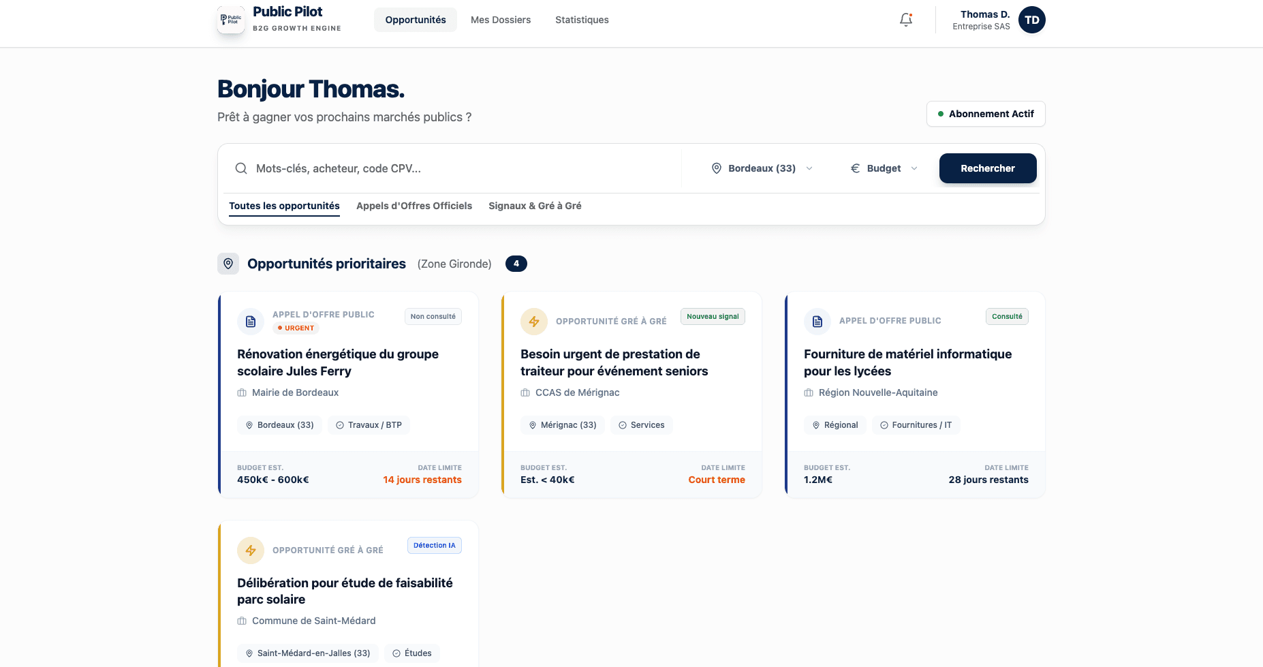Open the Détection IA badge dropdown
The image size is (1263, 667).
tap(434, 545)
